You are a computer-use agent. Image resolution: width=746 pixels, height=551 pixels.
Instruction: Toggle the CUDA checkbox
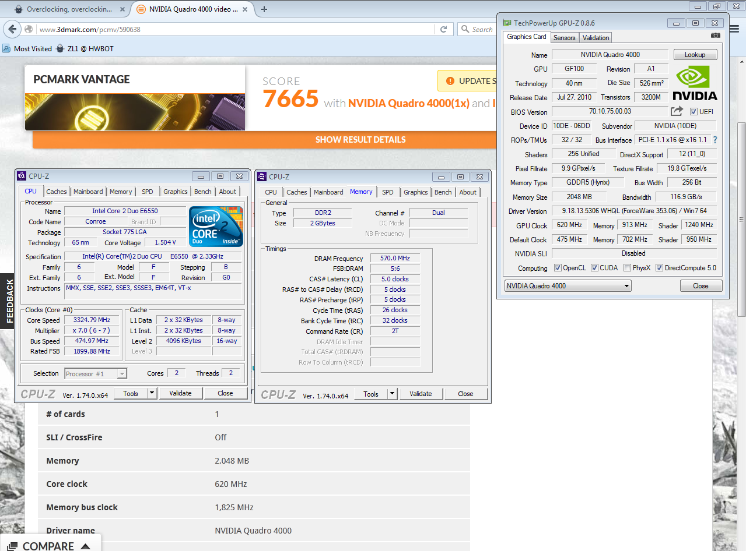point(594,268)
